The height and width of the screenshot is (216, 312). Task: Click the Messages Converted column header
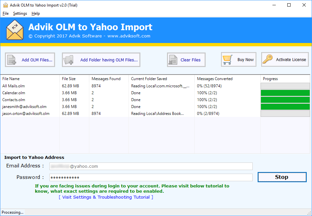tap(227, 79)
